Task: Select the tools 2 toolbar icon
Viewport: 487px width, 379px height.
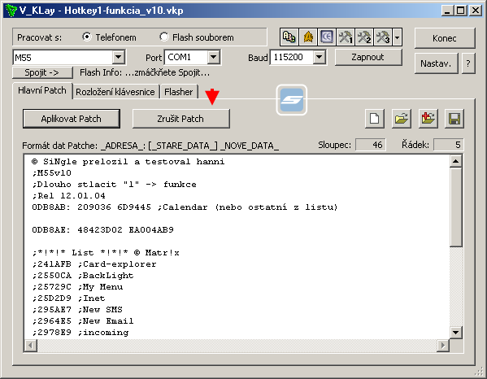Action: (364, 37)
